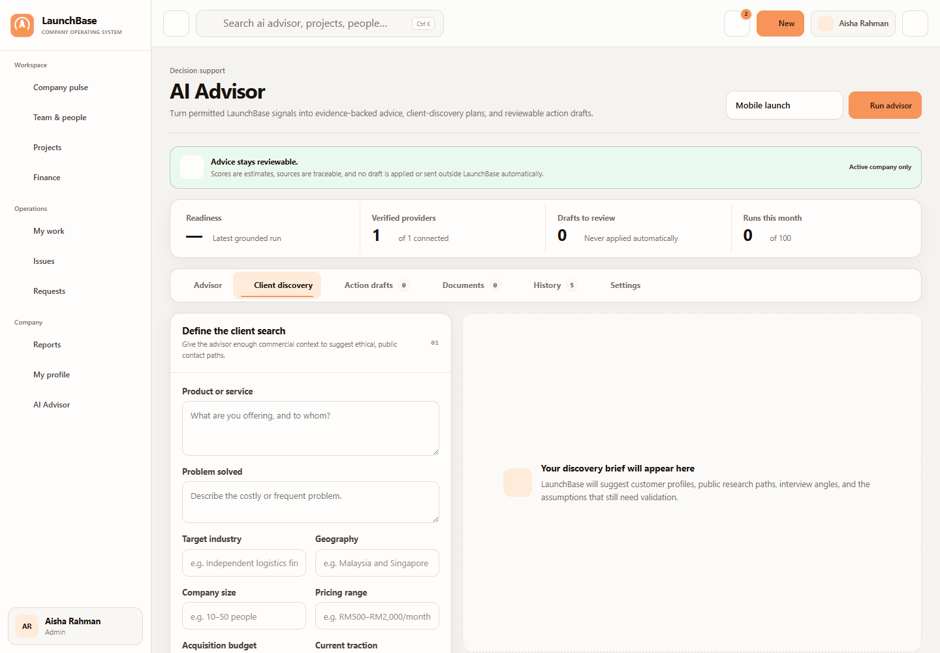The width and height of the screenshot is (940, 653).
Task: Open the Requests page
Action: [76, 291]
